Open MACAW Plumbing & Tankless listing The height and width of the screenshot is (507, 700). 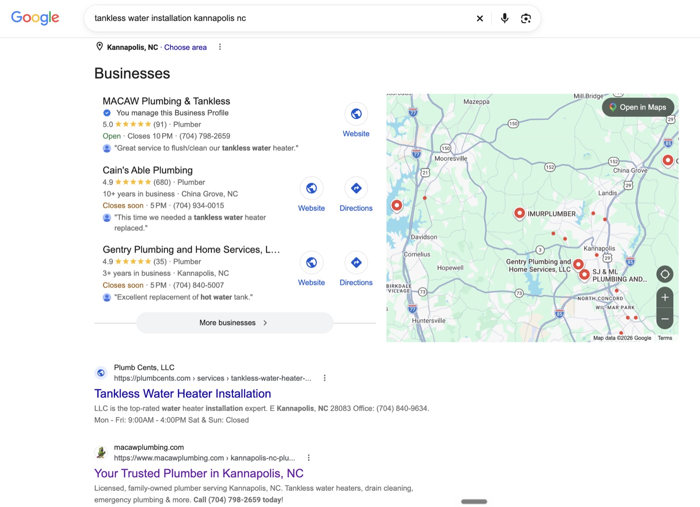tap(166, 101)
